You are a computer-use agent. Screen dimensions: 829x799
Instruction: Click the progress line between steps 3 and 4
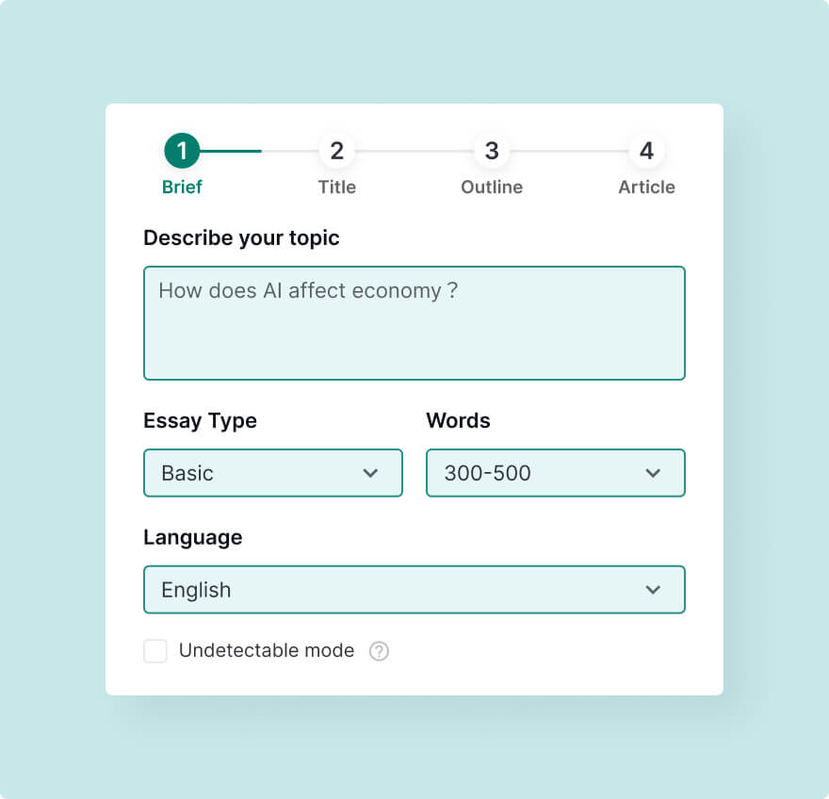(x=569, y=152)
